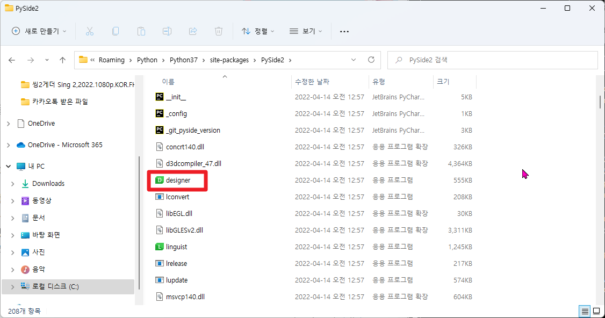Click the Paste clipboard icon
This screenshot has width=605, height=318.
pyautogui.click(x=141, y=31)
